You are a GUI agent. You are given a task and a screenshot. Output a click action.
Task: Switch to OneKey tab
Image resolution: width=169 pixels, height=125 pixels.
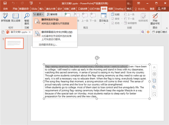[x=120, y=9]
